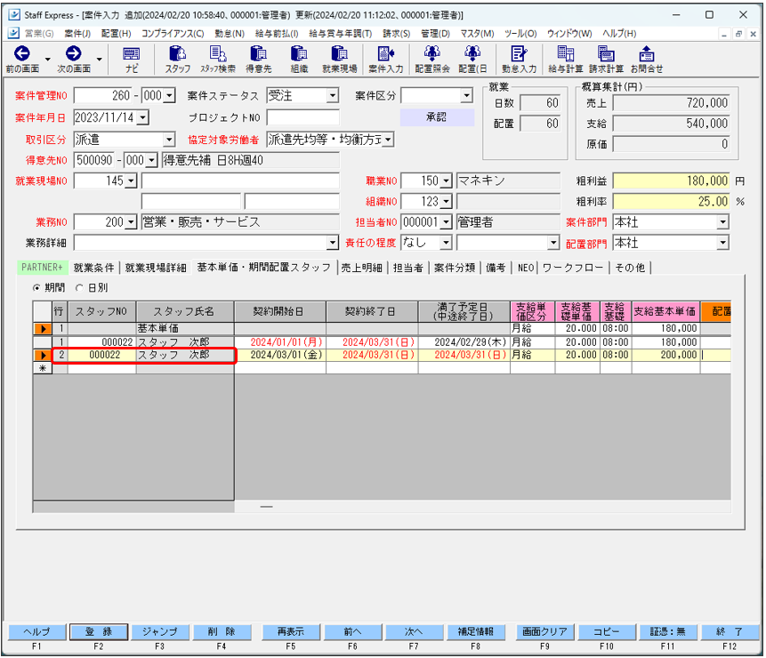Click the 得意先NO field showing 500090

(94, 160)
